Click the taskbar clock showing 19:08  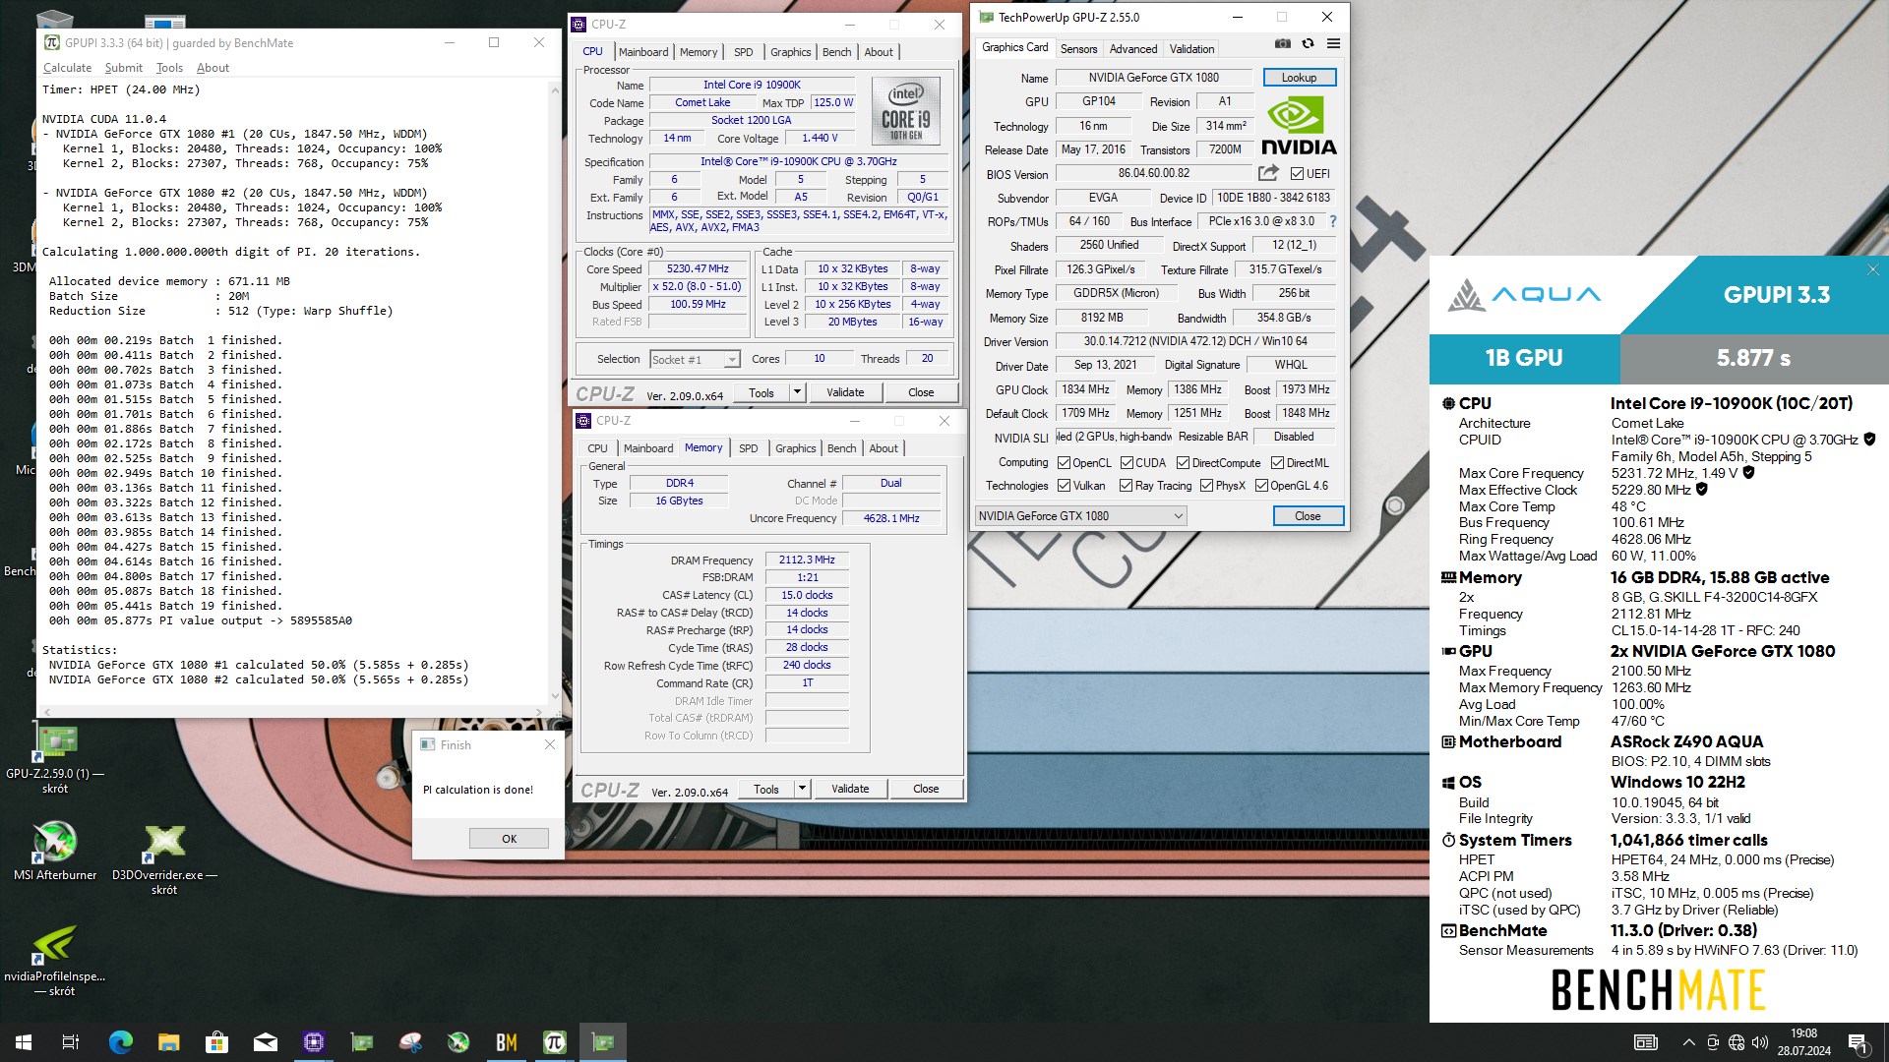tap(1803, 1042)
